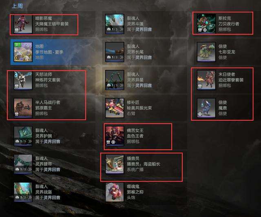Open the 痛苦女王 血色王者 bundle icon

(x=115, y=136)
